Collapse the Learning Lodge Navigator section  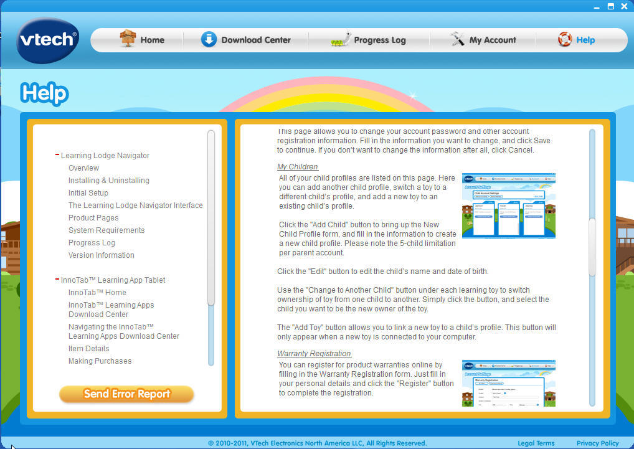pos(57,155)
